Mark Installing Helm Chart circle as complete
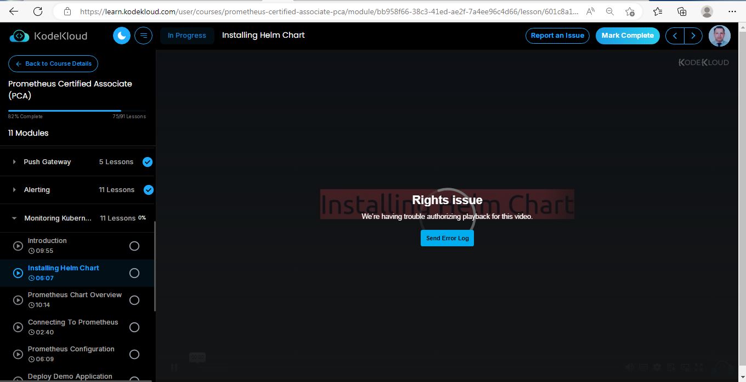Image resolution: width=746 pixels, height=382 pixels. point(134,273)
